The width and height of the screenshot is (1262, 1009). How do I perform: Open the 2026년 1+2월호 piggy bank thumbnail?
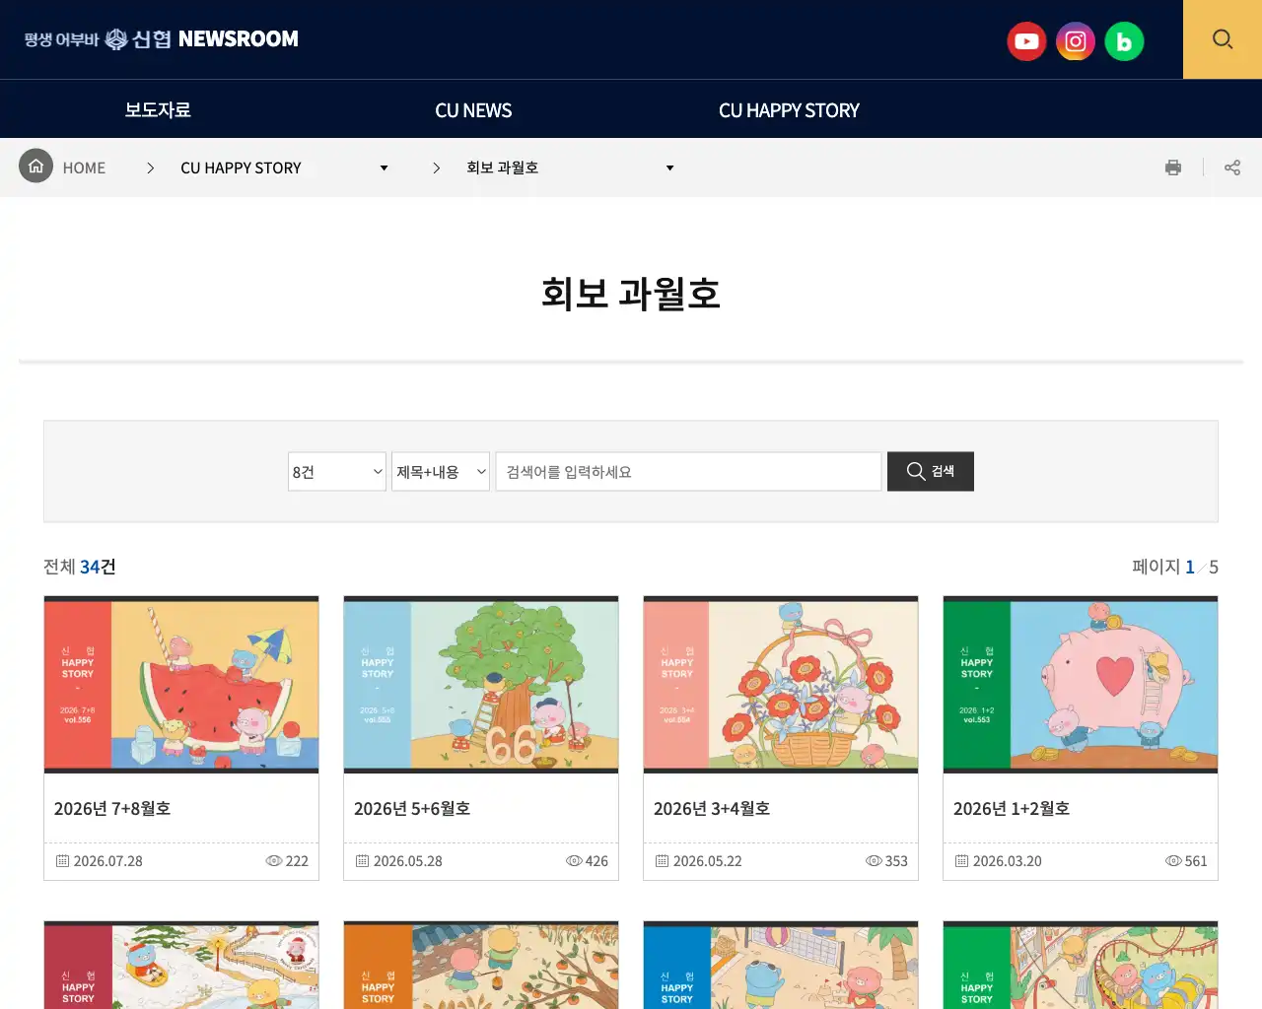pos(1081,685)
